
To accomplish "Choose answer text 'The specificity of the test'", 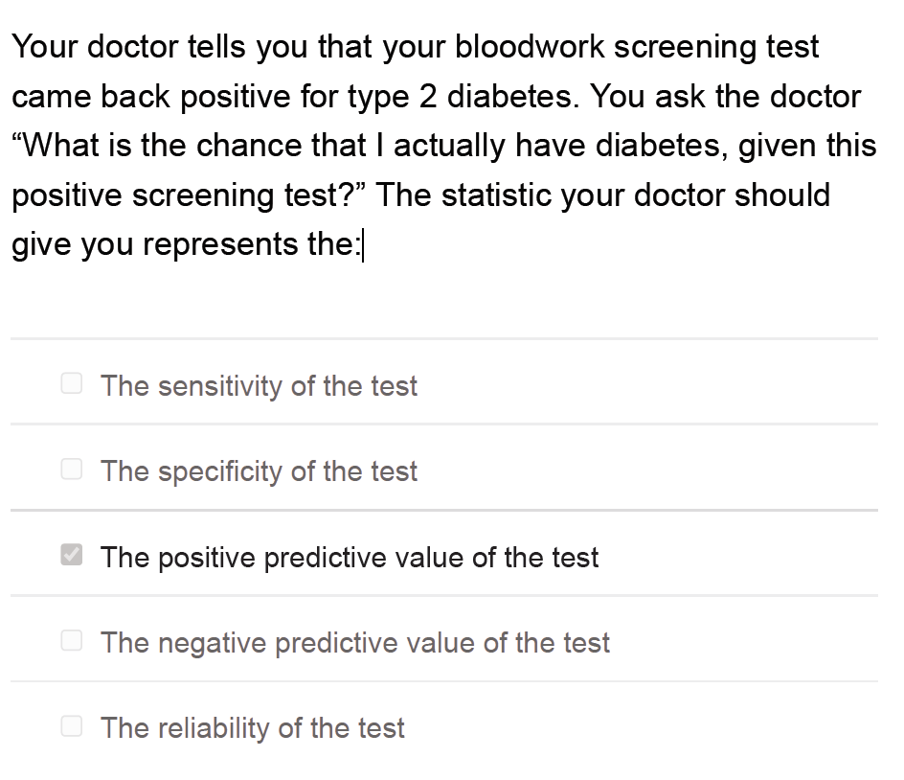I will [259, 471].
